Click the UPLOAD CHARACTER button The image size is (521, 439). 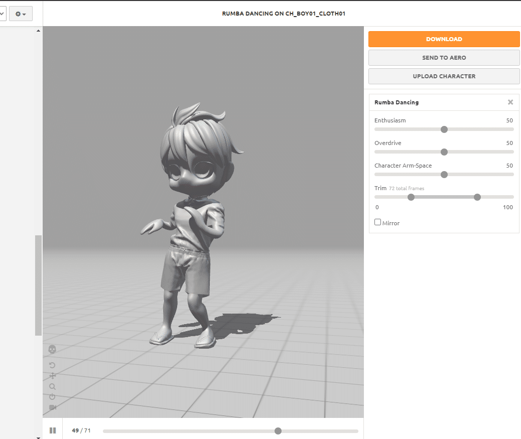point(444,76)
